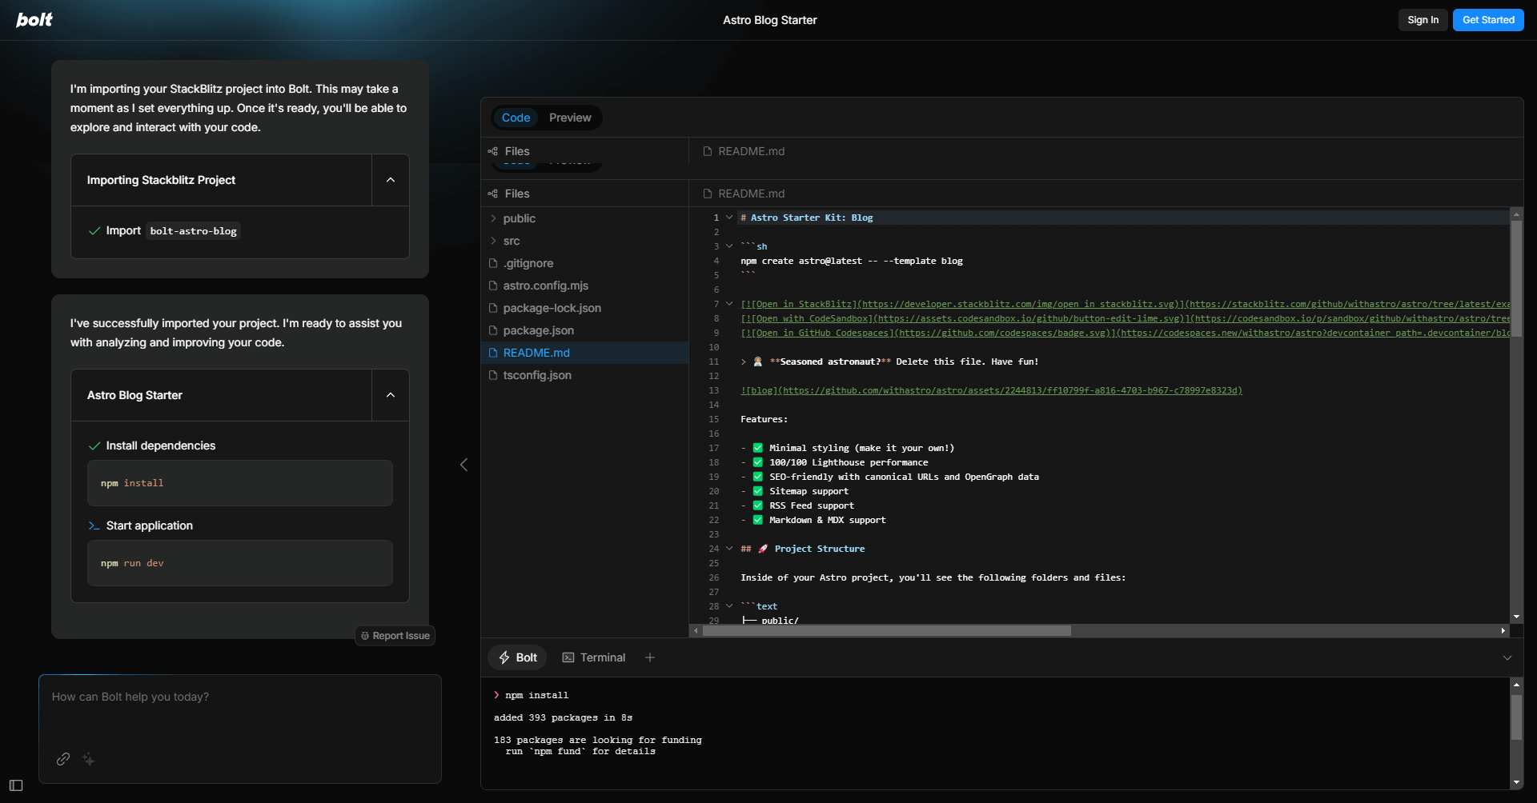Screen dimensions: 1537x803
Task: Click the Report Issue button
Action: click(x=395, y=636)
